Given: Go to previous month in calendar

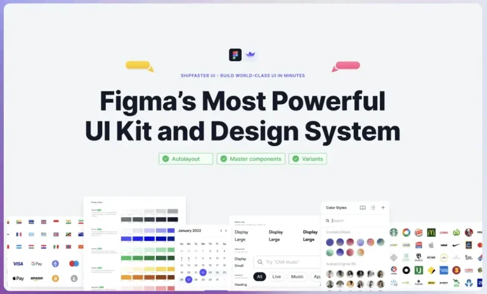Looking at the screenshot, I should [x=221, y=231].
